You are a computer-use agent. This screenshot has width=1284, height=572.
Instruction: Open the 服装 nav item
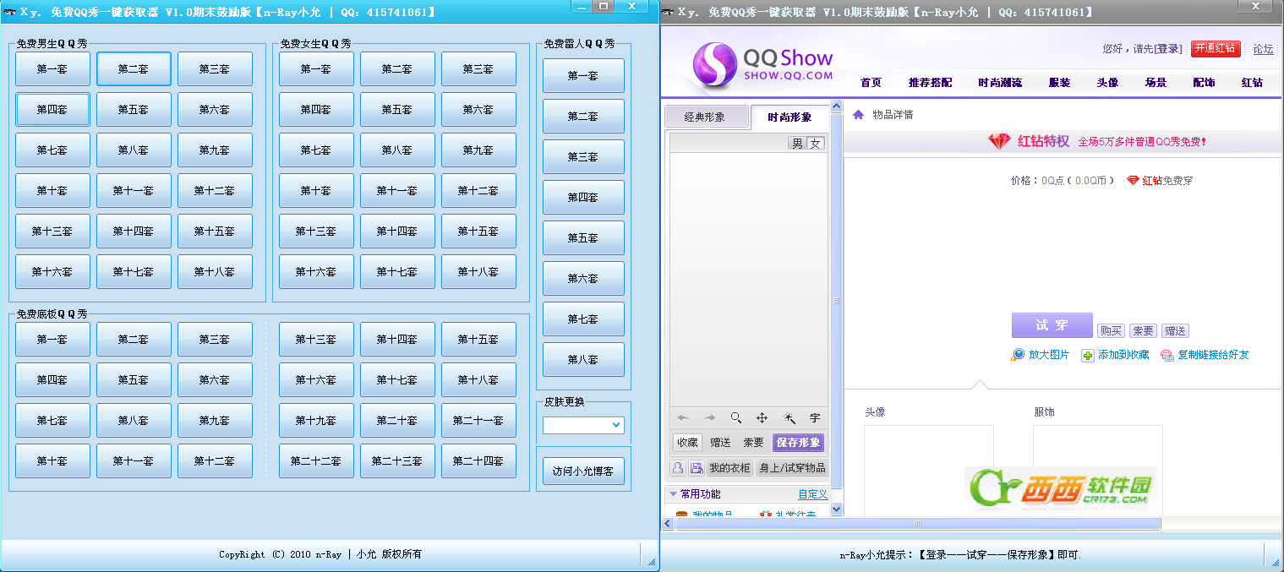[1059, 83]
